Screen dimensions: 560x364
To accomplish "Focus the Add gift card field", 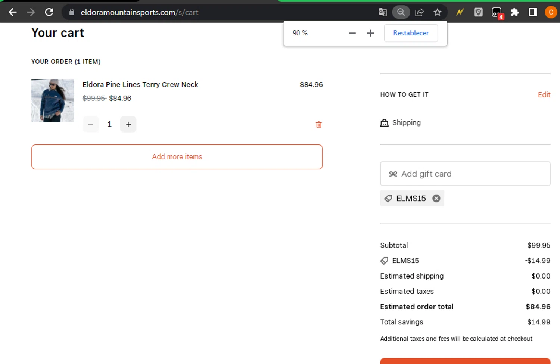I will coord(465,174).
